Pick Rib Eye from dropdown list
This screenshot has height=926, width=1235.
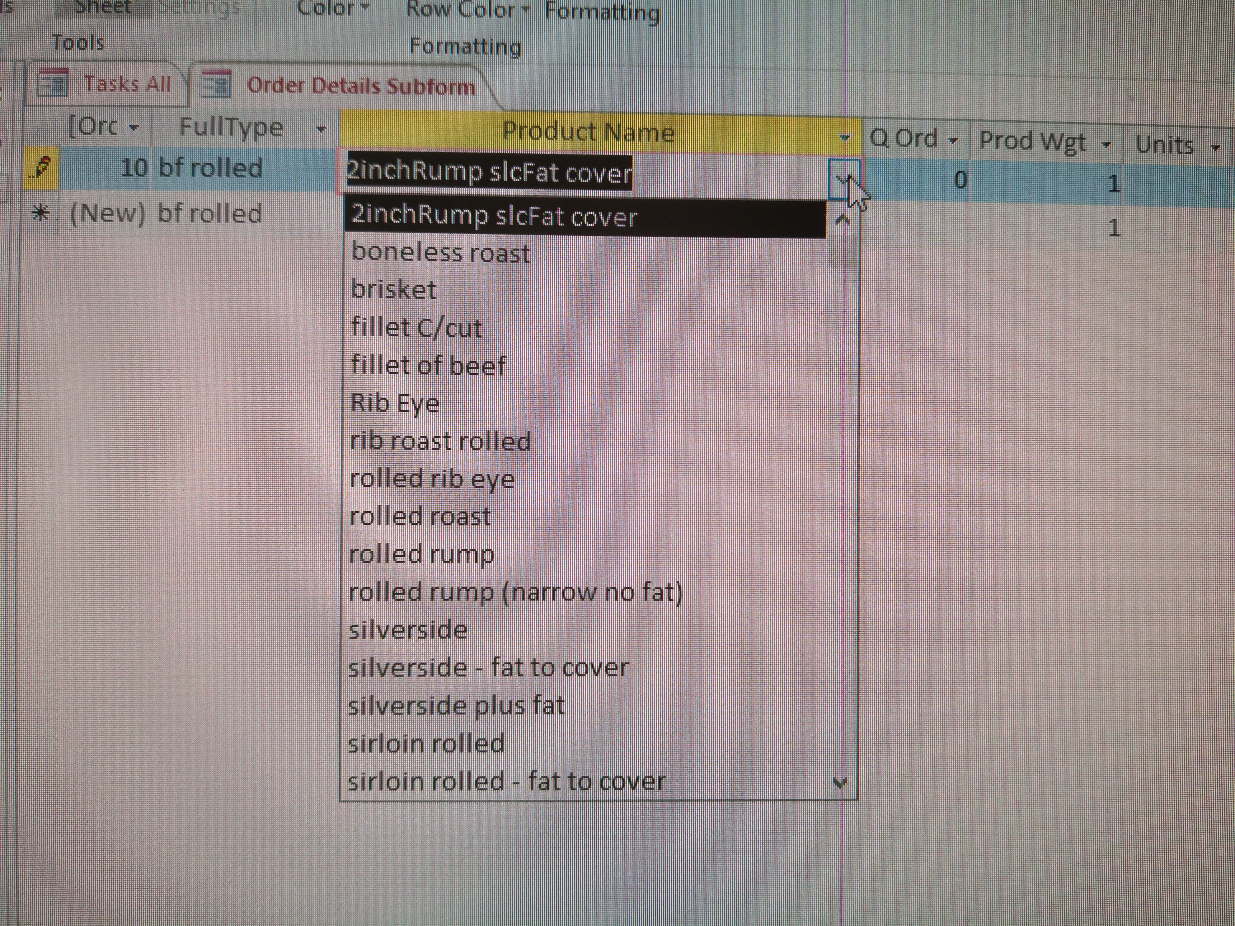pos(395,403)
